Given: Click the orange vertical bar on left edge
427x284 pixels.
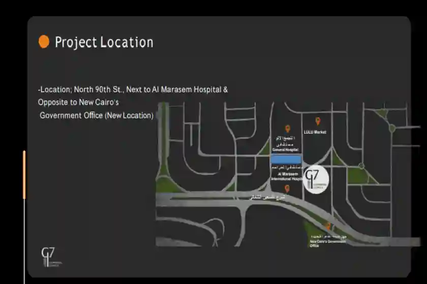Looking at the screenshot, I should click(24, 175).
